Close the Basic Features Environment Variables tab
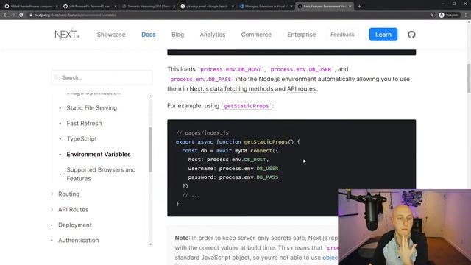 pos(350,7)
